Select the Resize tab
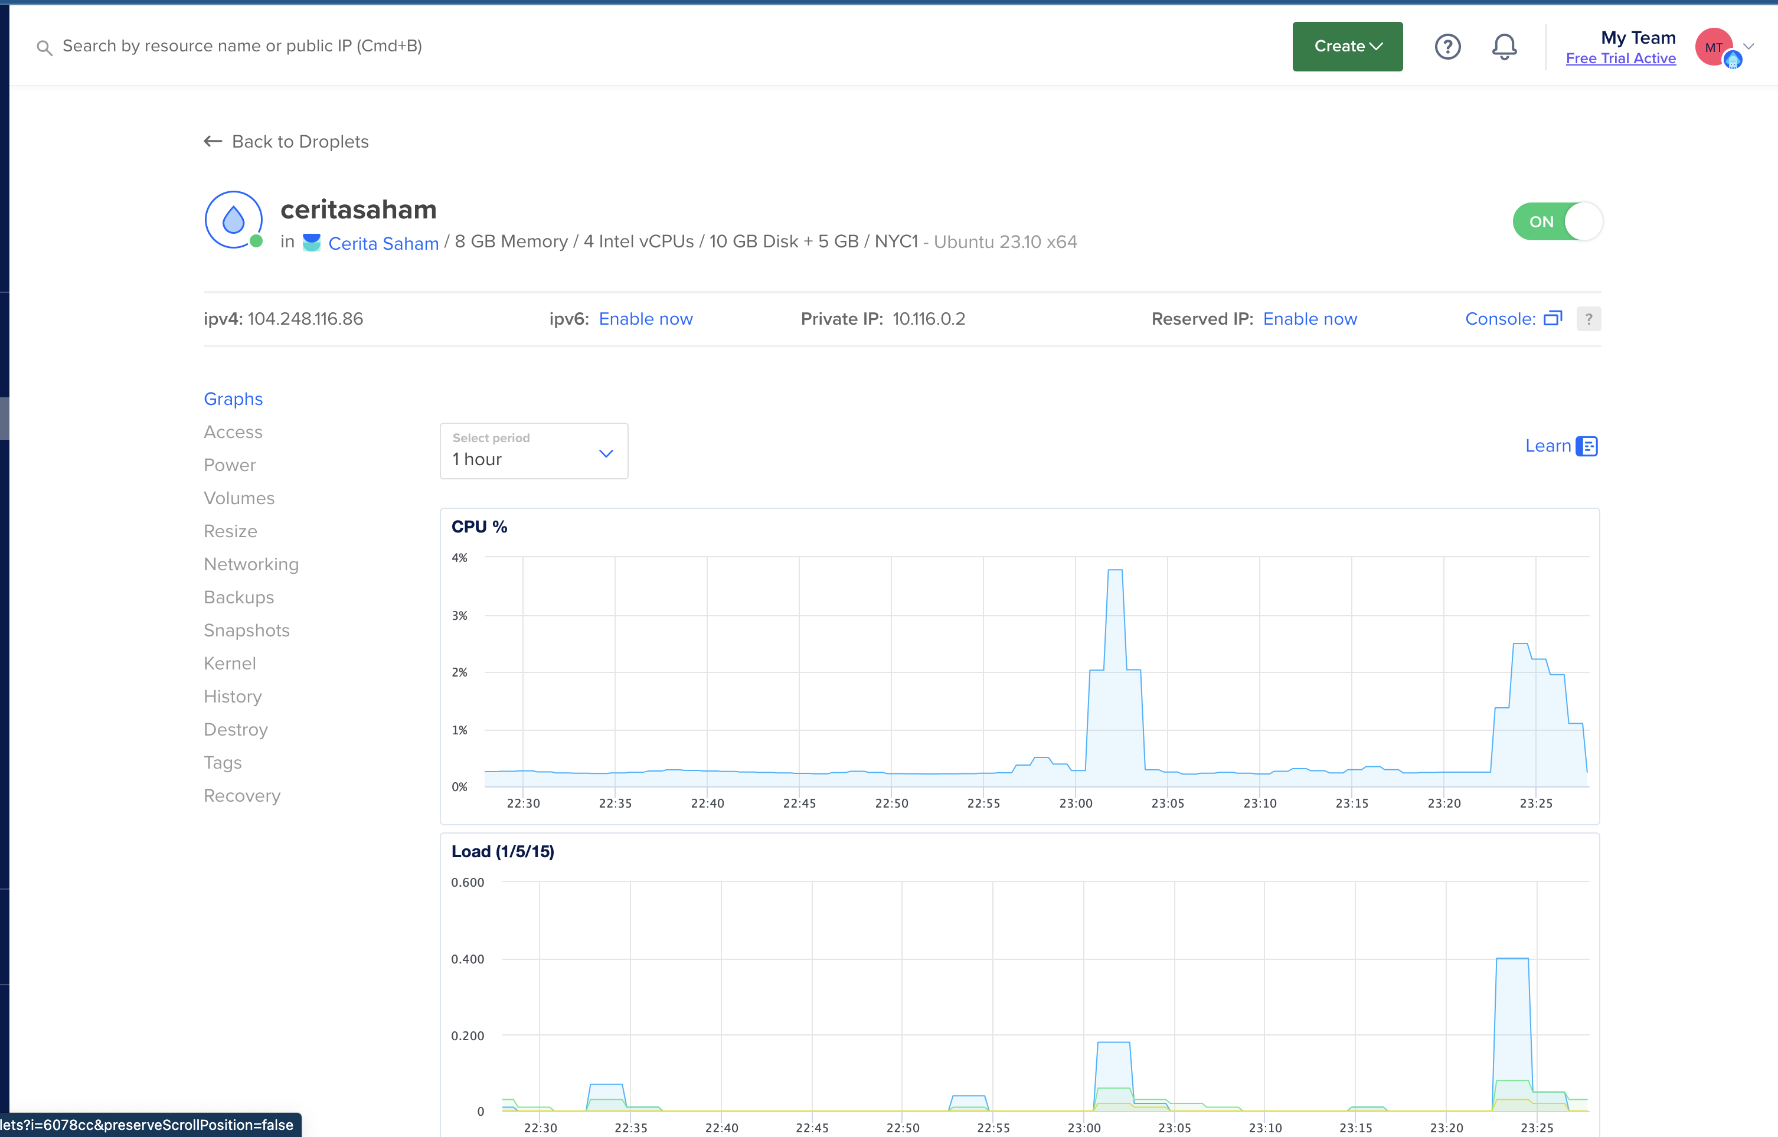 [x=230, y=531]
